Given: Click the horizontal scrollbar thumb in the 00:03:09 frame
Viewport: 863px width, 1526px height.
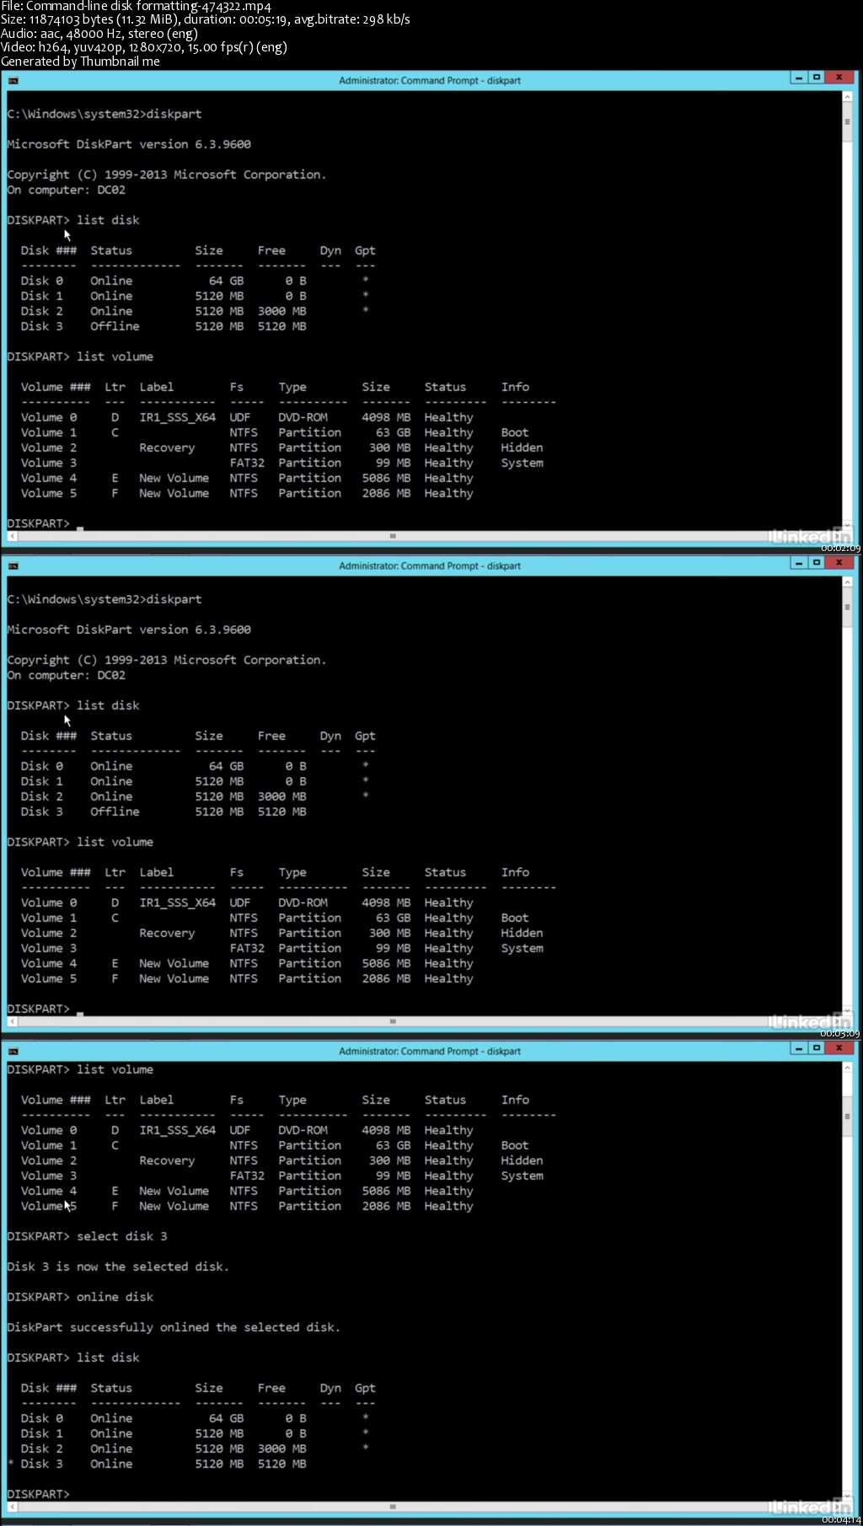Looking at the screenshot, I should [x=393, y=1021].
